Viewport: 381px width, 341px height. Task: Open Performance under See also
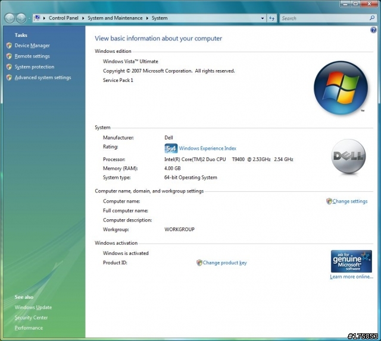pyautogui.click(x=29, y=328)
